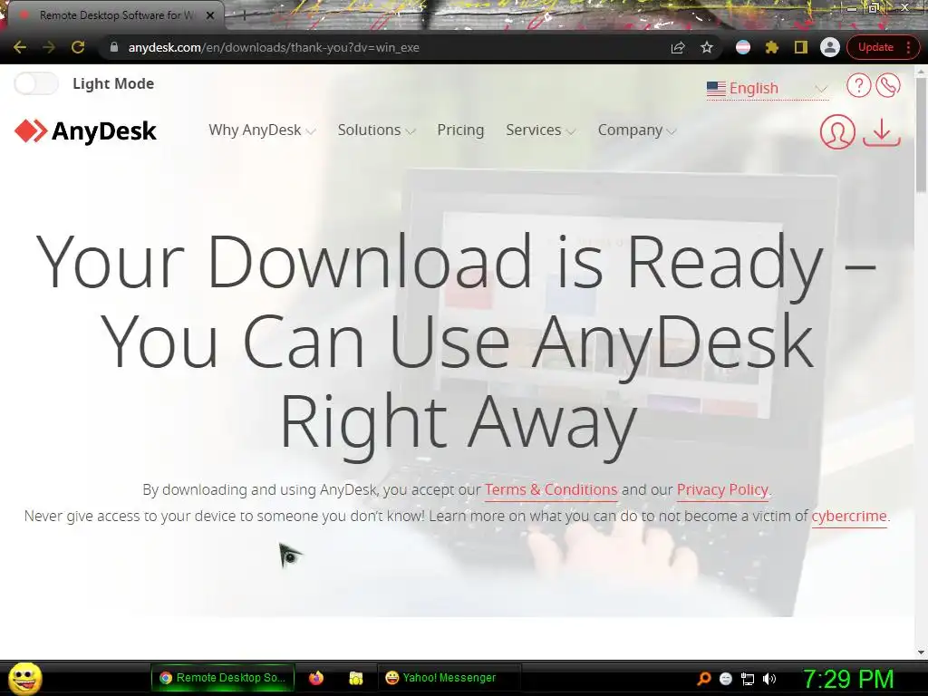This screenshot has width=928, height=696.
Task: Open the network tray icon
Action: (748, 679)
